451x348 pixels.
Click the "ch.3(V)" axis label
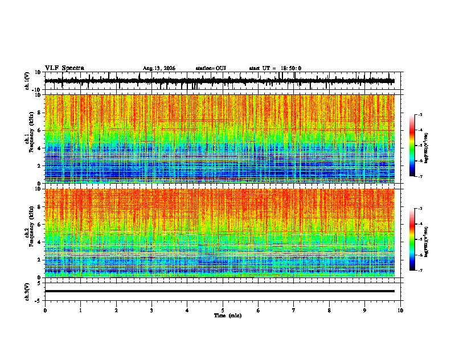click(x=27, y=292)
